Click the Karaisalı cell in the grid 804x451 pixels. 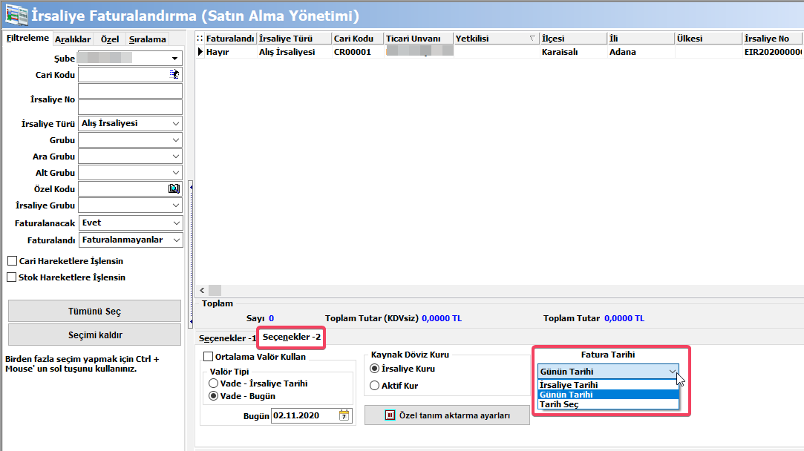point(573,52)
